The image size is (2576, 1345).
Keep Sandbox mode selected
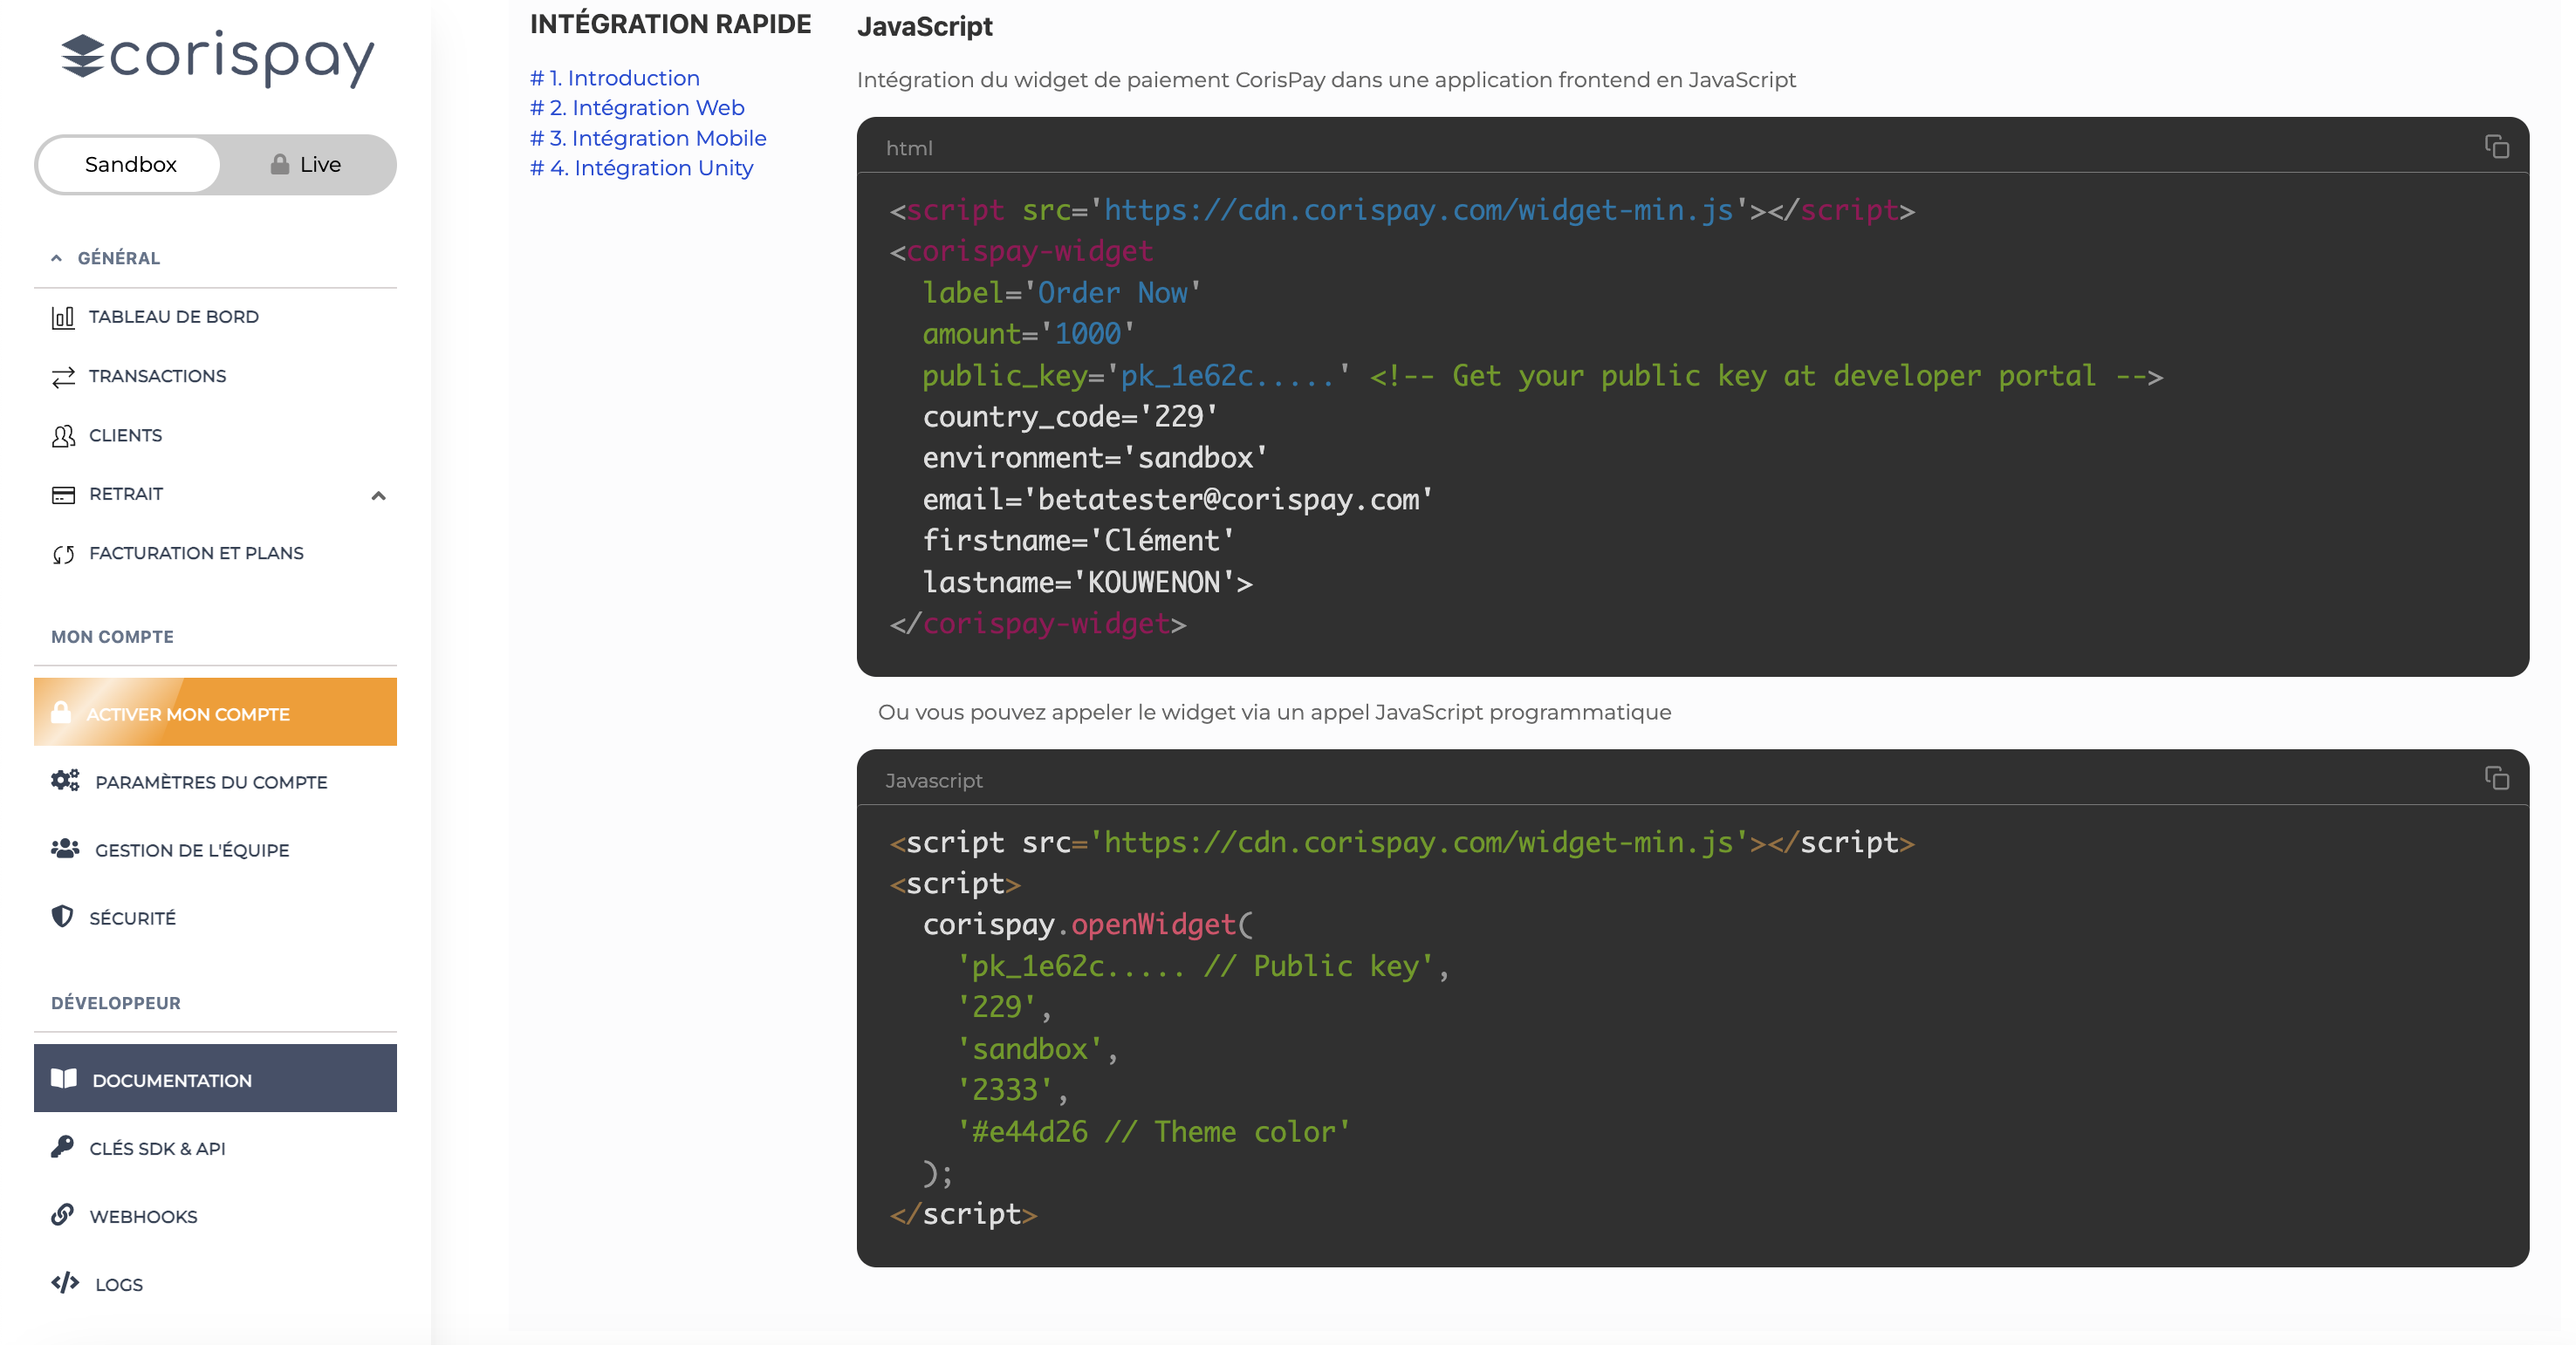129,164
